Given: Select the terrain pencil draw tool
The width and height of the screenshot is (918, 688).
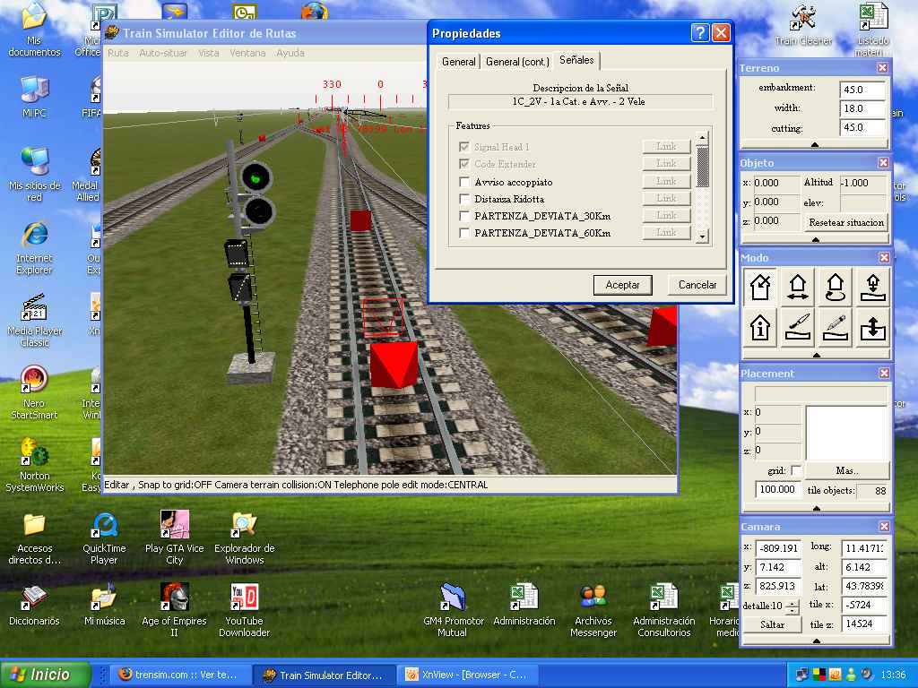Looking at the screenshot, I should pos(835,327).
